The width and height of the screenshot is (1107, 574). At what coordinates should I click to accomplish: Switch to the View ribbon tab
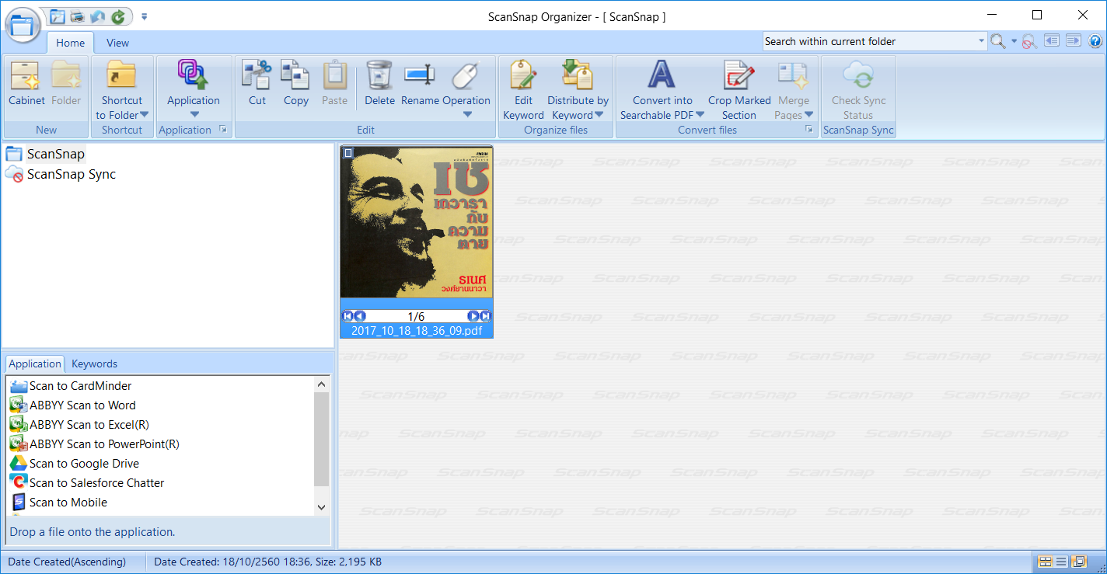(118, 43)
